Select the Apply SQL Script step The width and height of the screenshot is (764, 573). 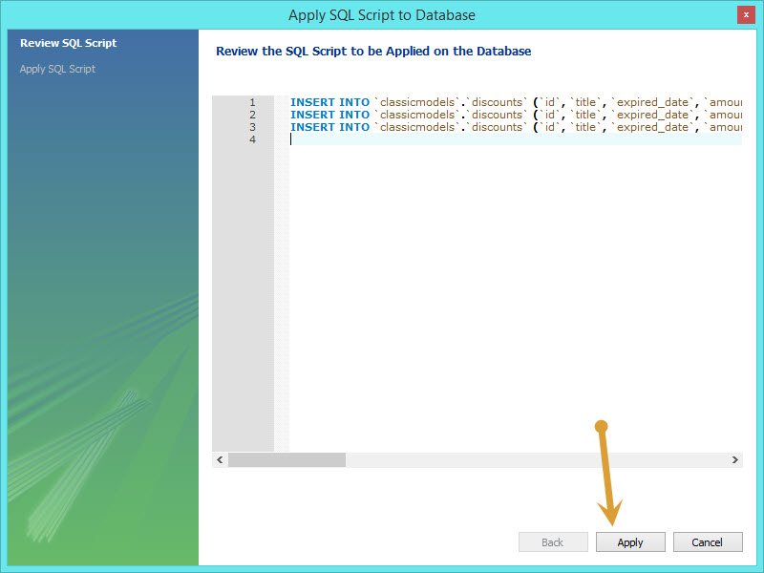point(57,69)
